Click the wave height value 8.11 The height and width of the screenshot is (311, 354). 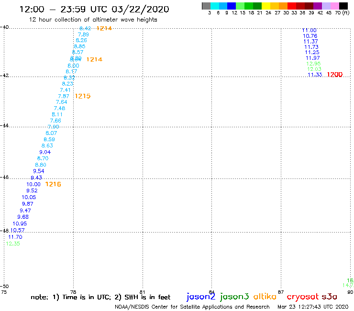57,114
